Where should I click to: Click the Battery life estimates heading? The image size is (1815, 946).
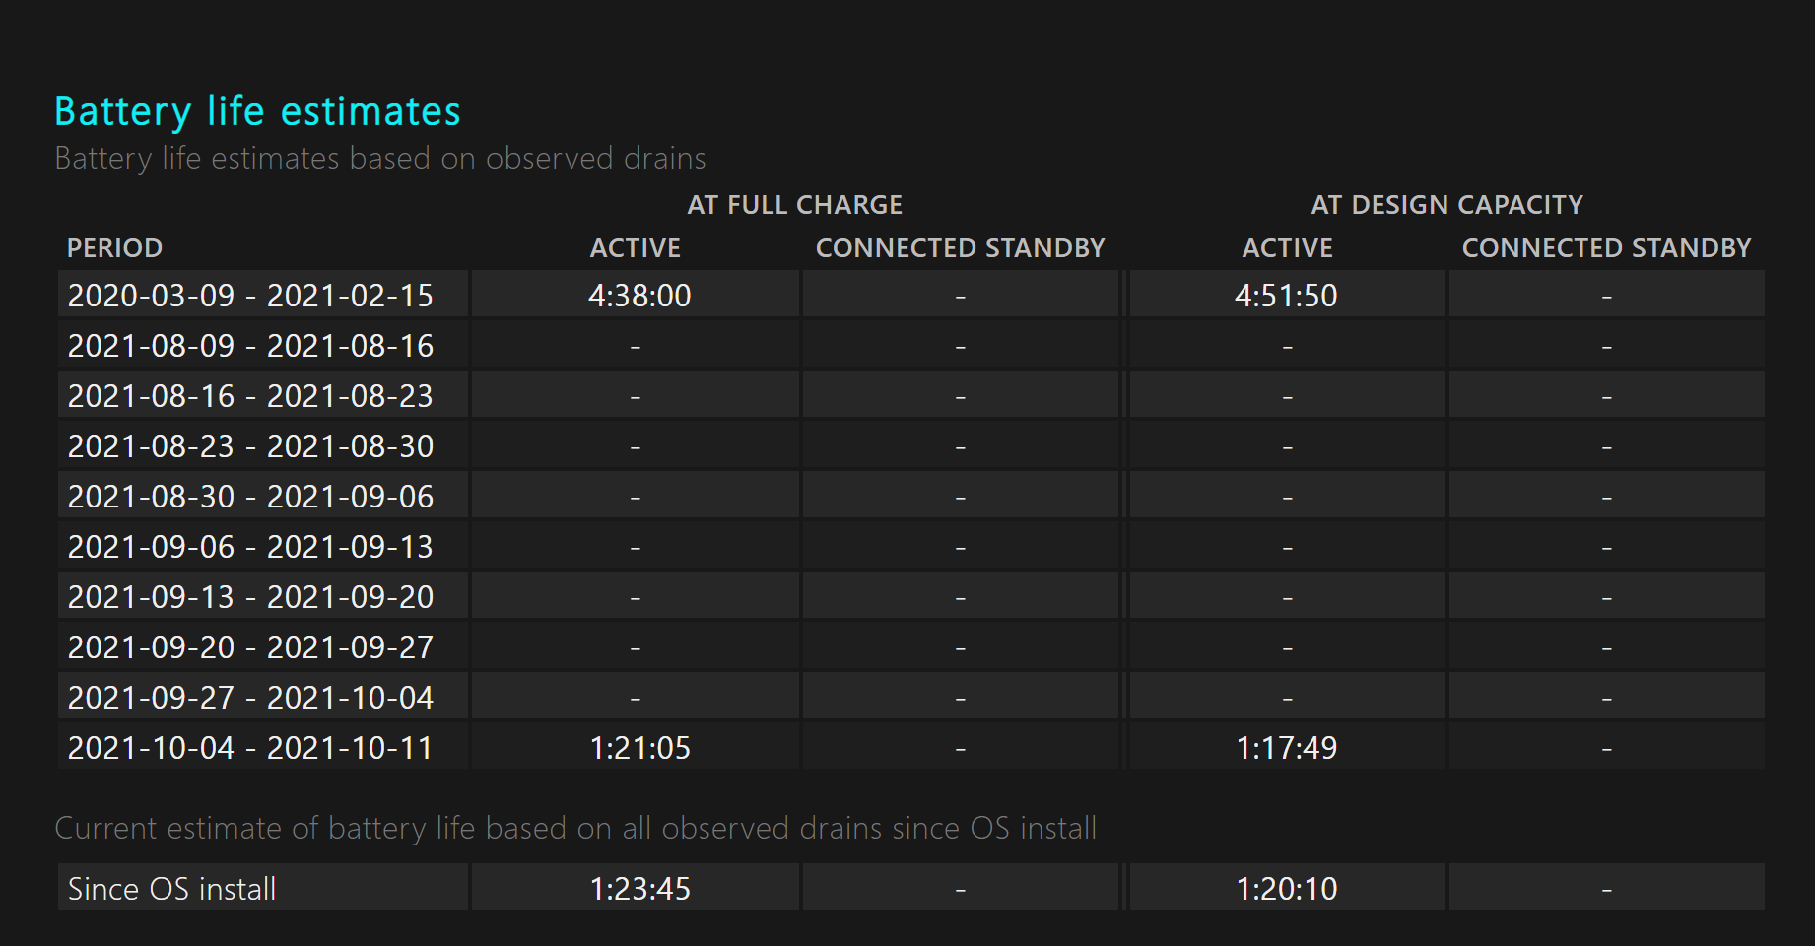point(257,111)
